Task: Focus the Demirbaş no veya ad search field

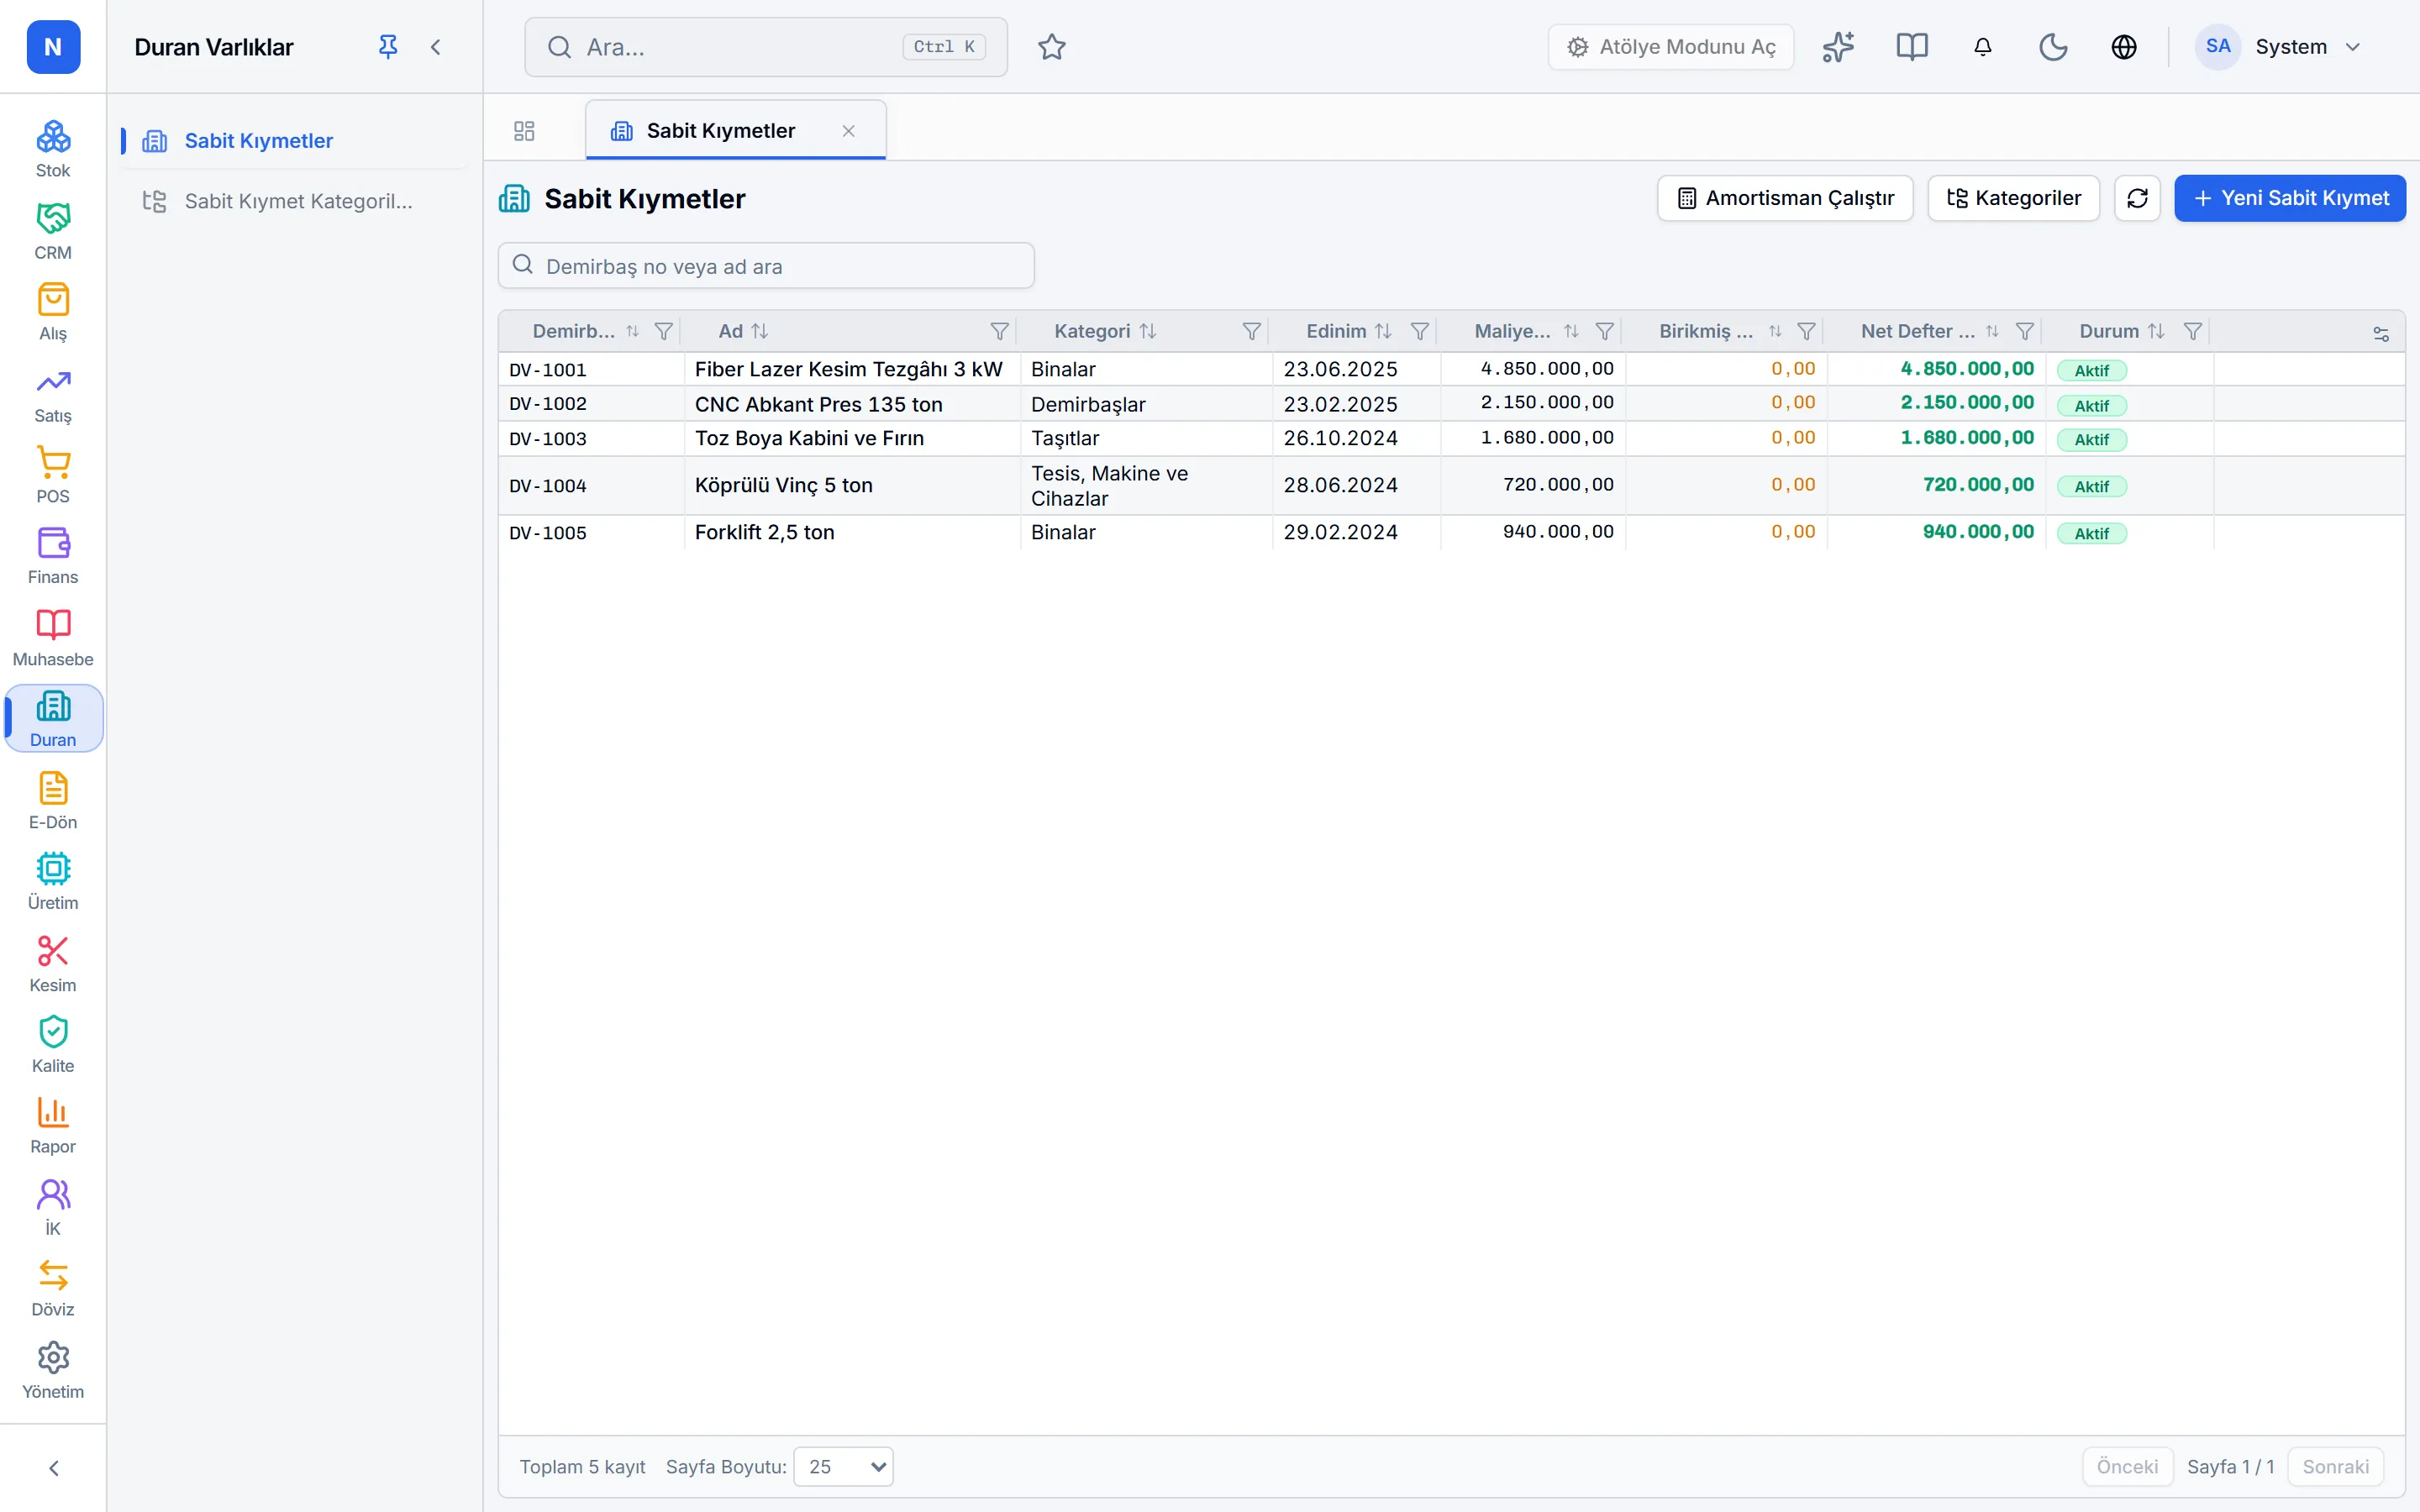Action: (x=766, y=266)
